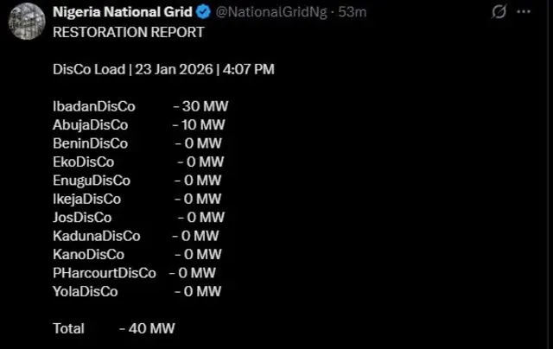Click the EkoDisCo 0 MW entry
Image resolution: width=553 pixels, height=349 pixels.
tap(137, 162)
